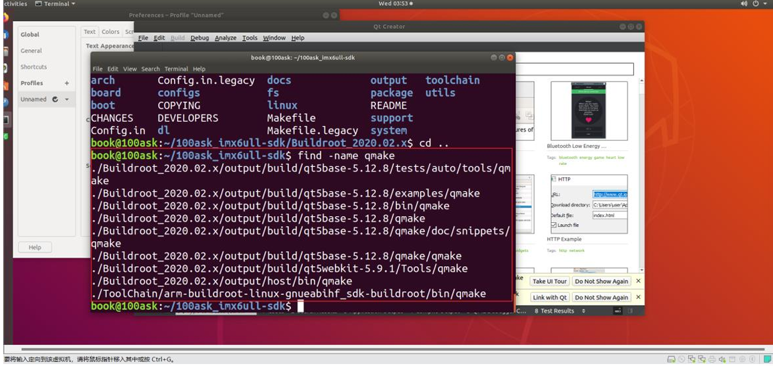Click the bluetooth tag link

(568, 158)
